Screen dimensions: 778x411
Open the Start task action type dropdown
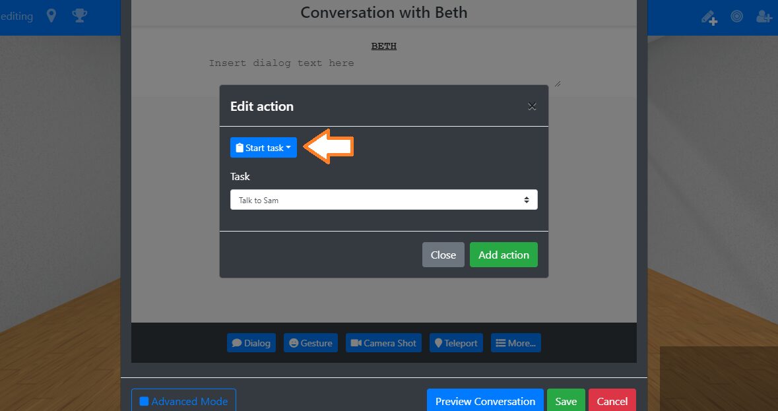click(x=263, y=148)
